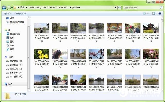Click the navigation pane scroll down arrow
This screenshot has width=165, height=102.
[29, 90]
